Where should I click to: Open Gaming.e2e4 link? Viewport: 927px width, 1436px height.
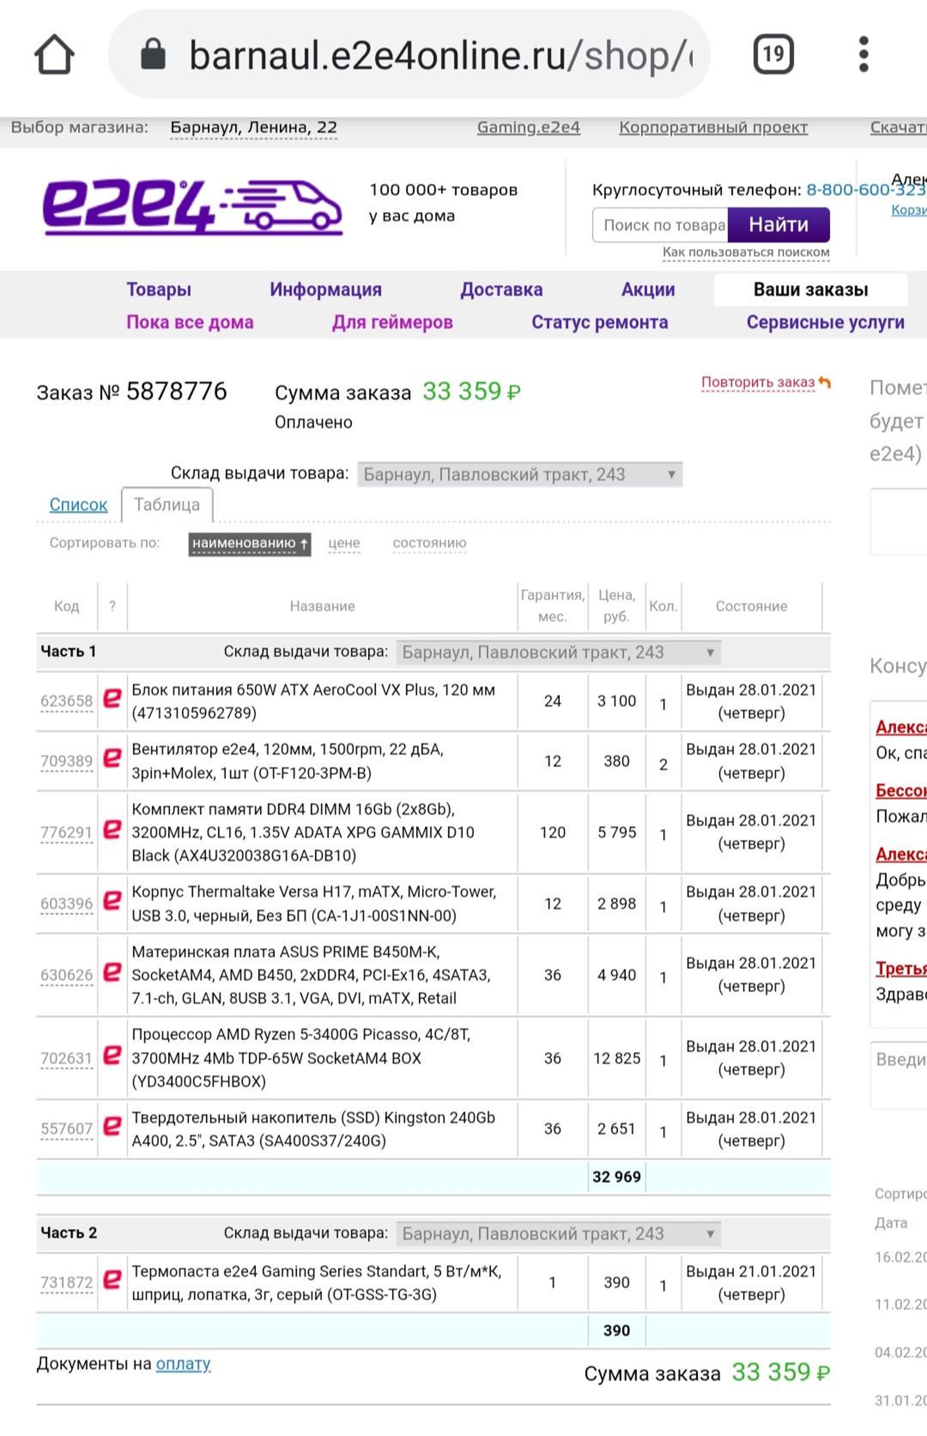[x=529, y=128]
